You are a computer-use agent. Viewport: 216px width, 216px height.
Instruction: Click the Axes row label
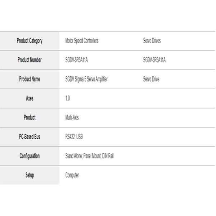(30, 98)
